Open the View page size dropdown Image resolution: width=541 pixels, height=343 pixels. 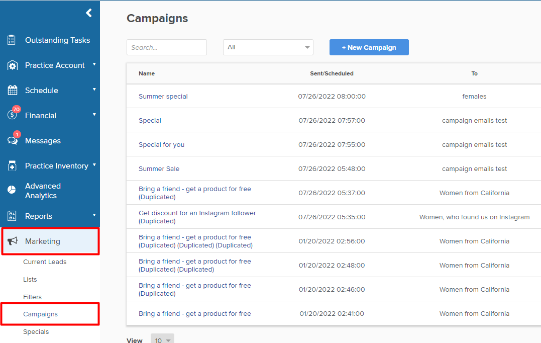coord(162,340)
